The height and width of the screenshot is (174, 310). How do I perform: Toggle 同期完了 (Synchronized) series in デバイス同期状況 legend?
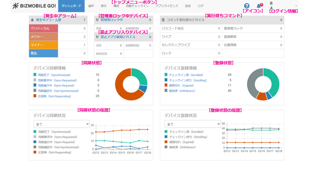tap(52, 131)
